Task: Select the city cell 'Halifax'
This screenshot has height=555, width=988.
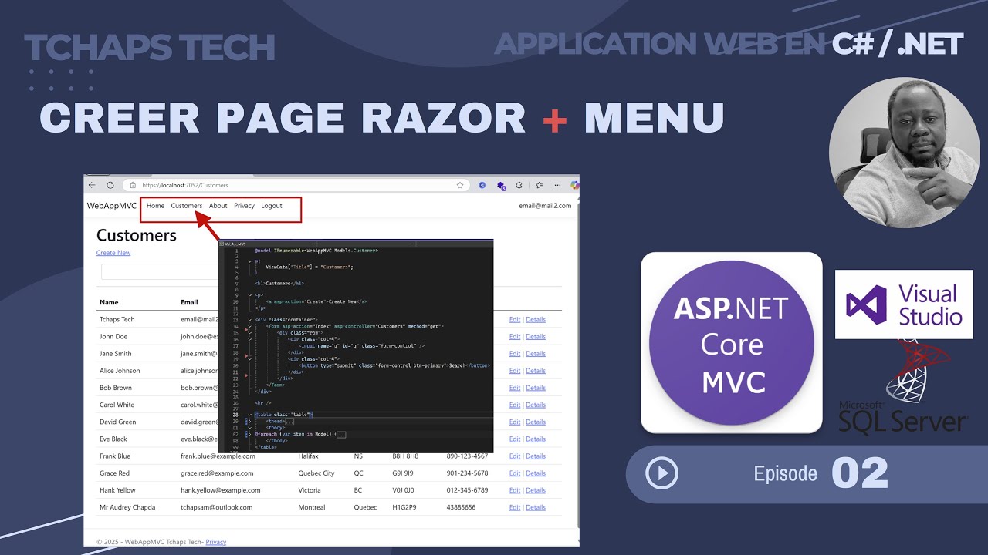Action: click(x=309, y=456)
